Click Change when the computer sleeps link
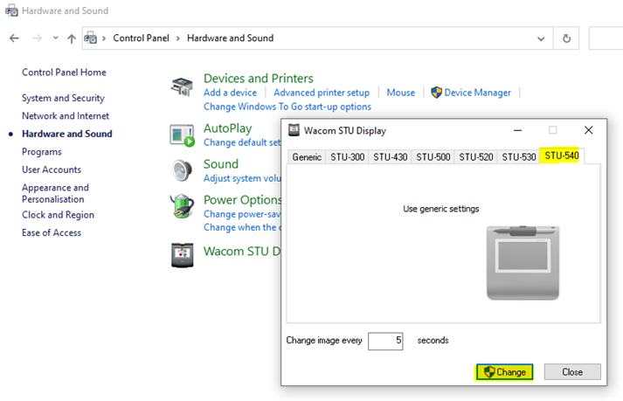The width and height of the screenshot is (623, 401). pyautogui.click(x=242, y=227)
